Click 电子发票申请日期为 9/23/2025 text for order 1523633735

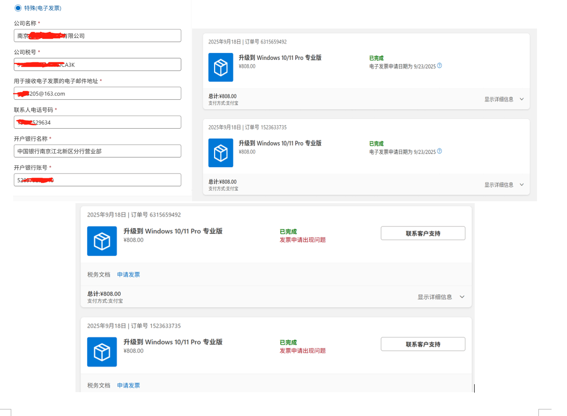[x=403, y=152]
